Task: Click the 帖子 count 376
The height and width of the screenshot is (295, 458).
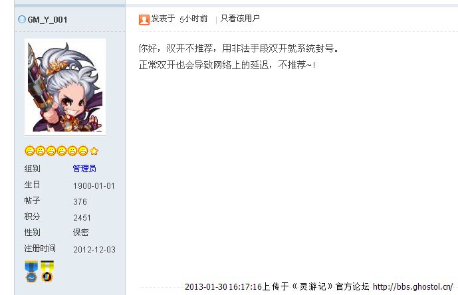Action: click(x=80, y=202)
